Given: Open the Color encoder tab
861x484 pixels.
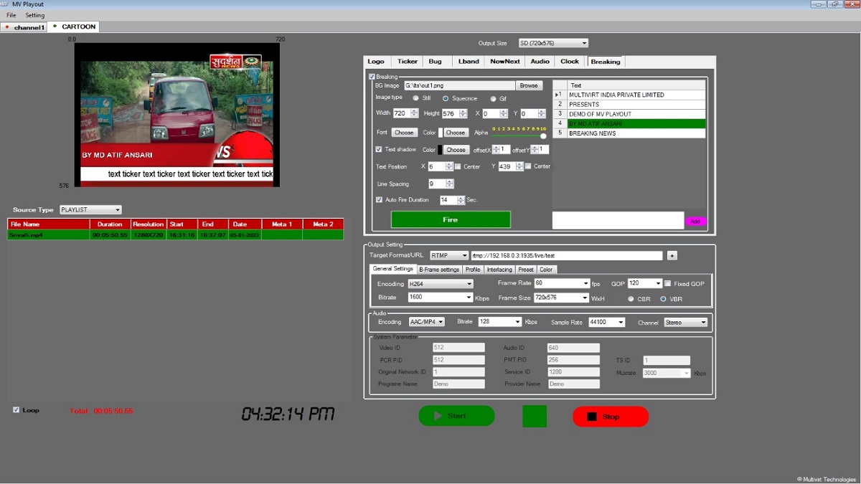Looking at the screenshot, I should click(547, 270).
